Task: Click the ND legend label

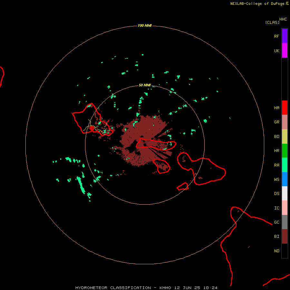Action: [276, 251]
